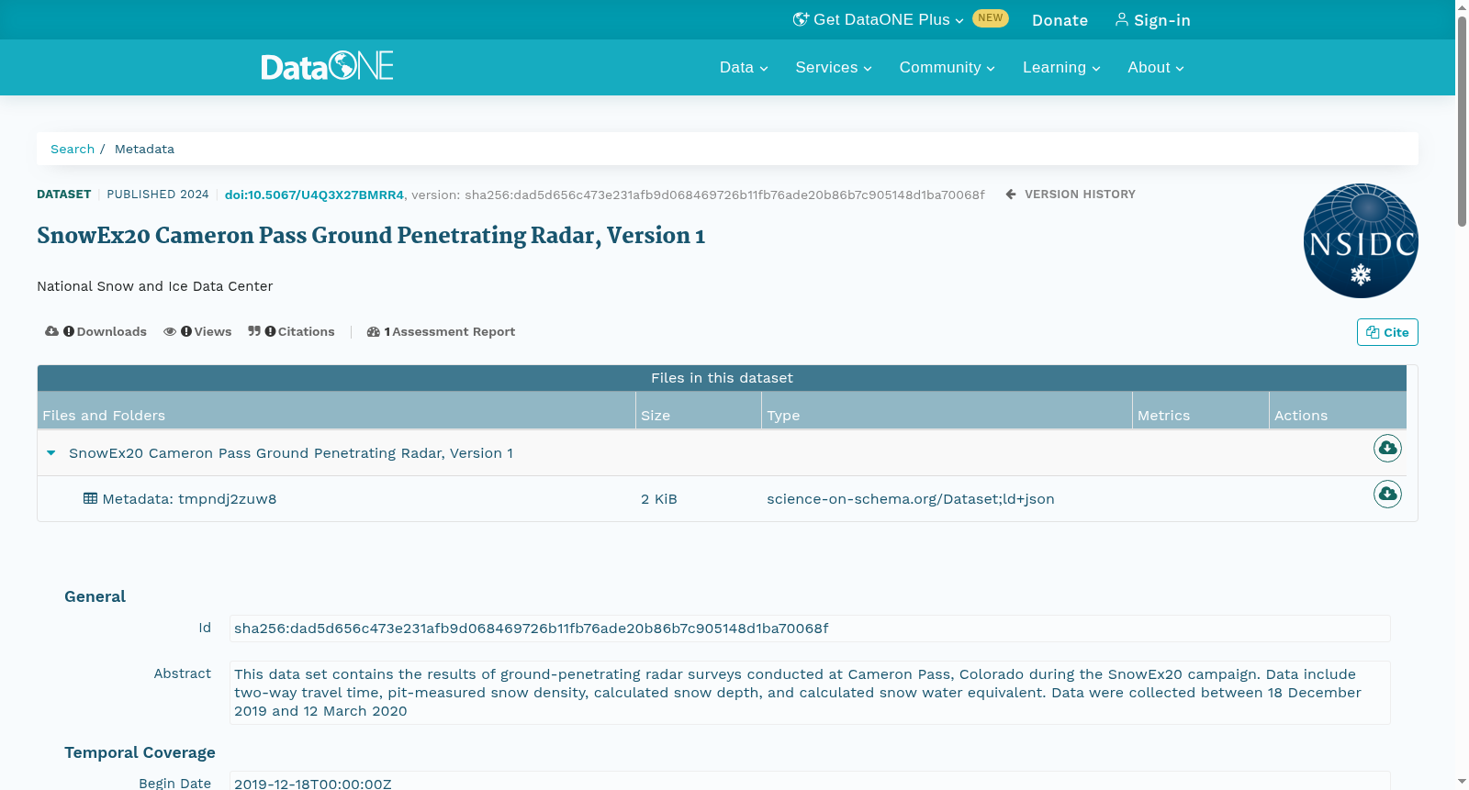Go back to Search breadcrumb
Image resolution: width=1469 pixels, height=790 pixels.
click(73, 149)
